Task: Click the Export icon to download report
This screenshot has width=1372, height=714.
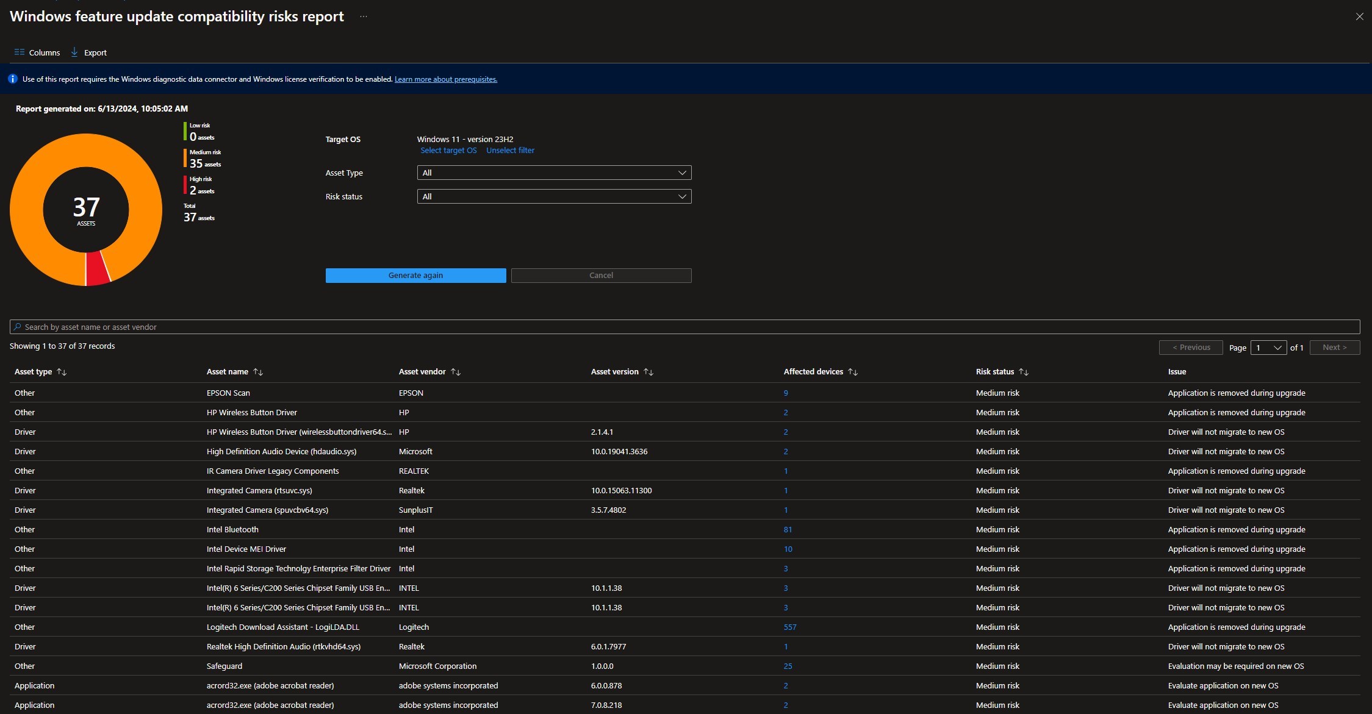Action: pyautogui.click(x=76, y=52)
